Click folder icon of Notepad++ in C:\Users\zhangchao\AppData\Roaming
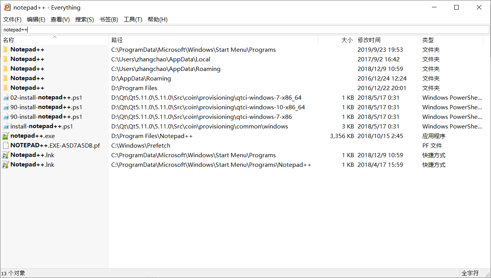The width and height of the screenshot is (491, 278). click(5, 69)
